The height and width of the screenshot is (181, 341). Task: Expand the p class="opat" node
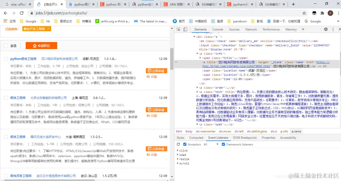[197, 124]
